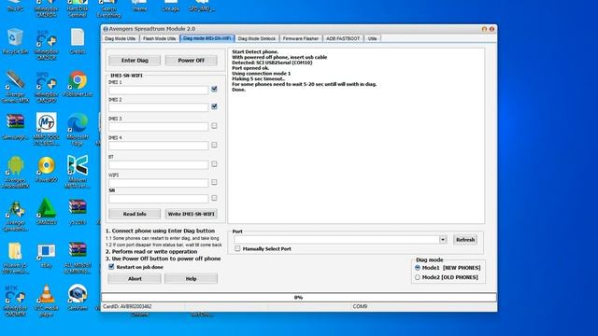Refresh the port list
Screen dimensions: 598x336
(465, 240)
